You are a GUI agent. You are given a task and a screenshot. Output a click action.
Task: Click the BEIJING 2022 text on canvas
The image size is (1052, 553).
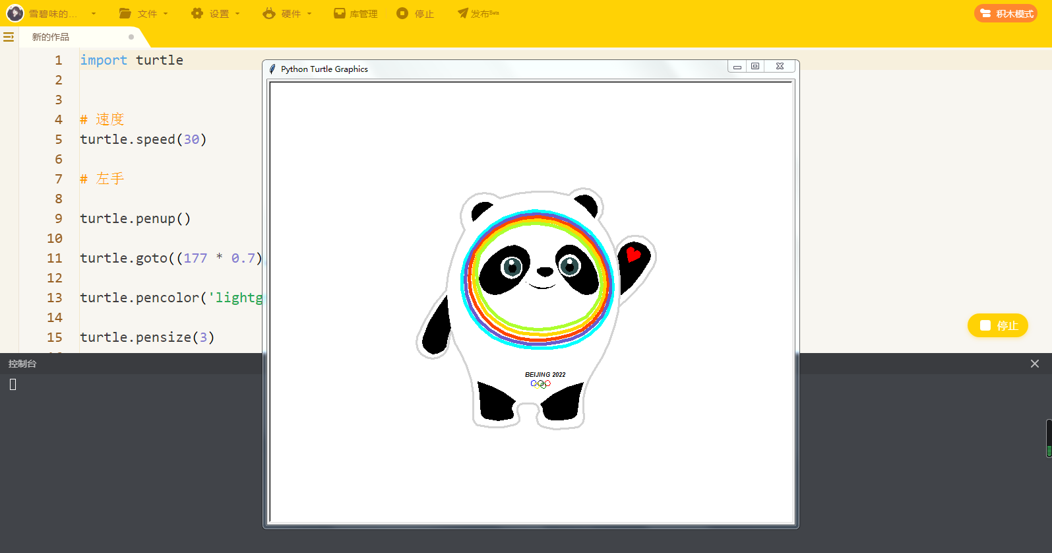tap(545, 374)
